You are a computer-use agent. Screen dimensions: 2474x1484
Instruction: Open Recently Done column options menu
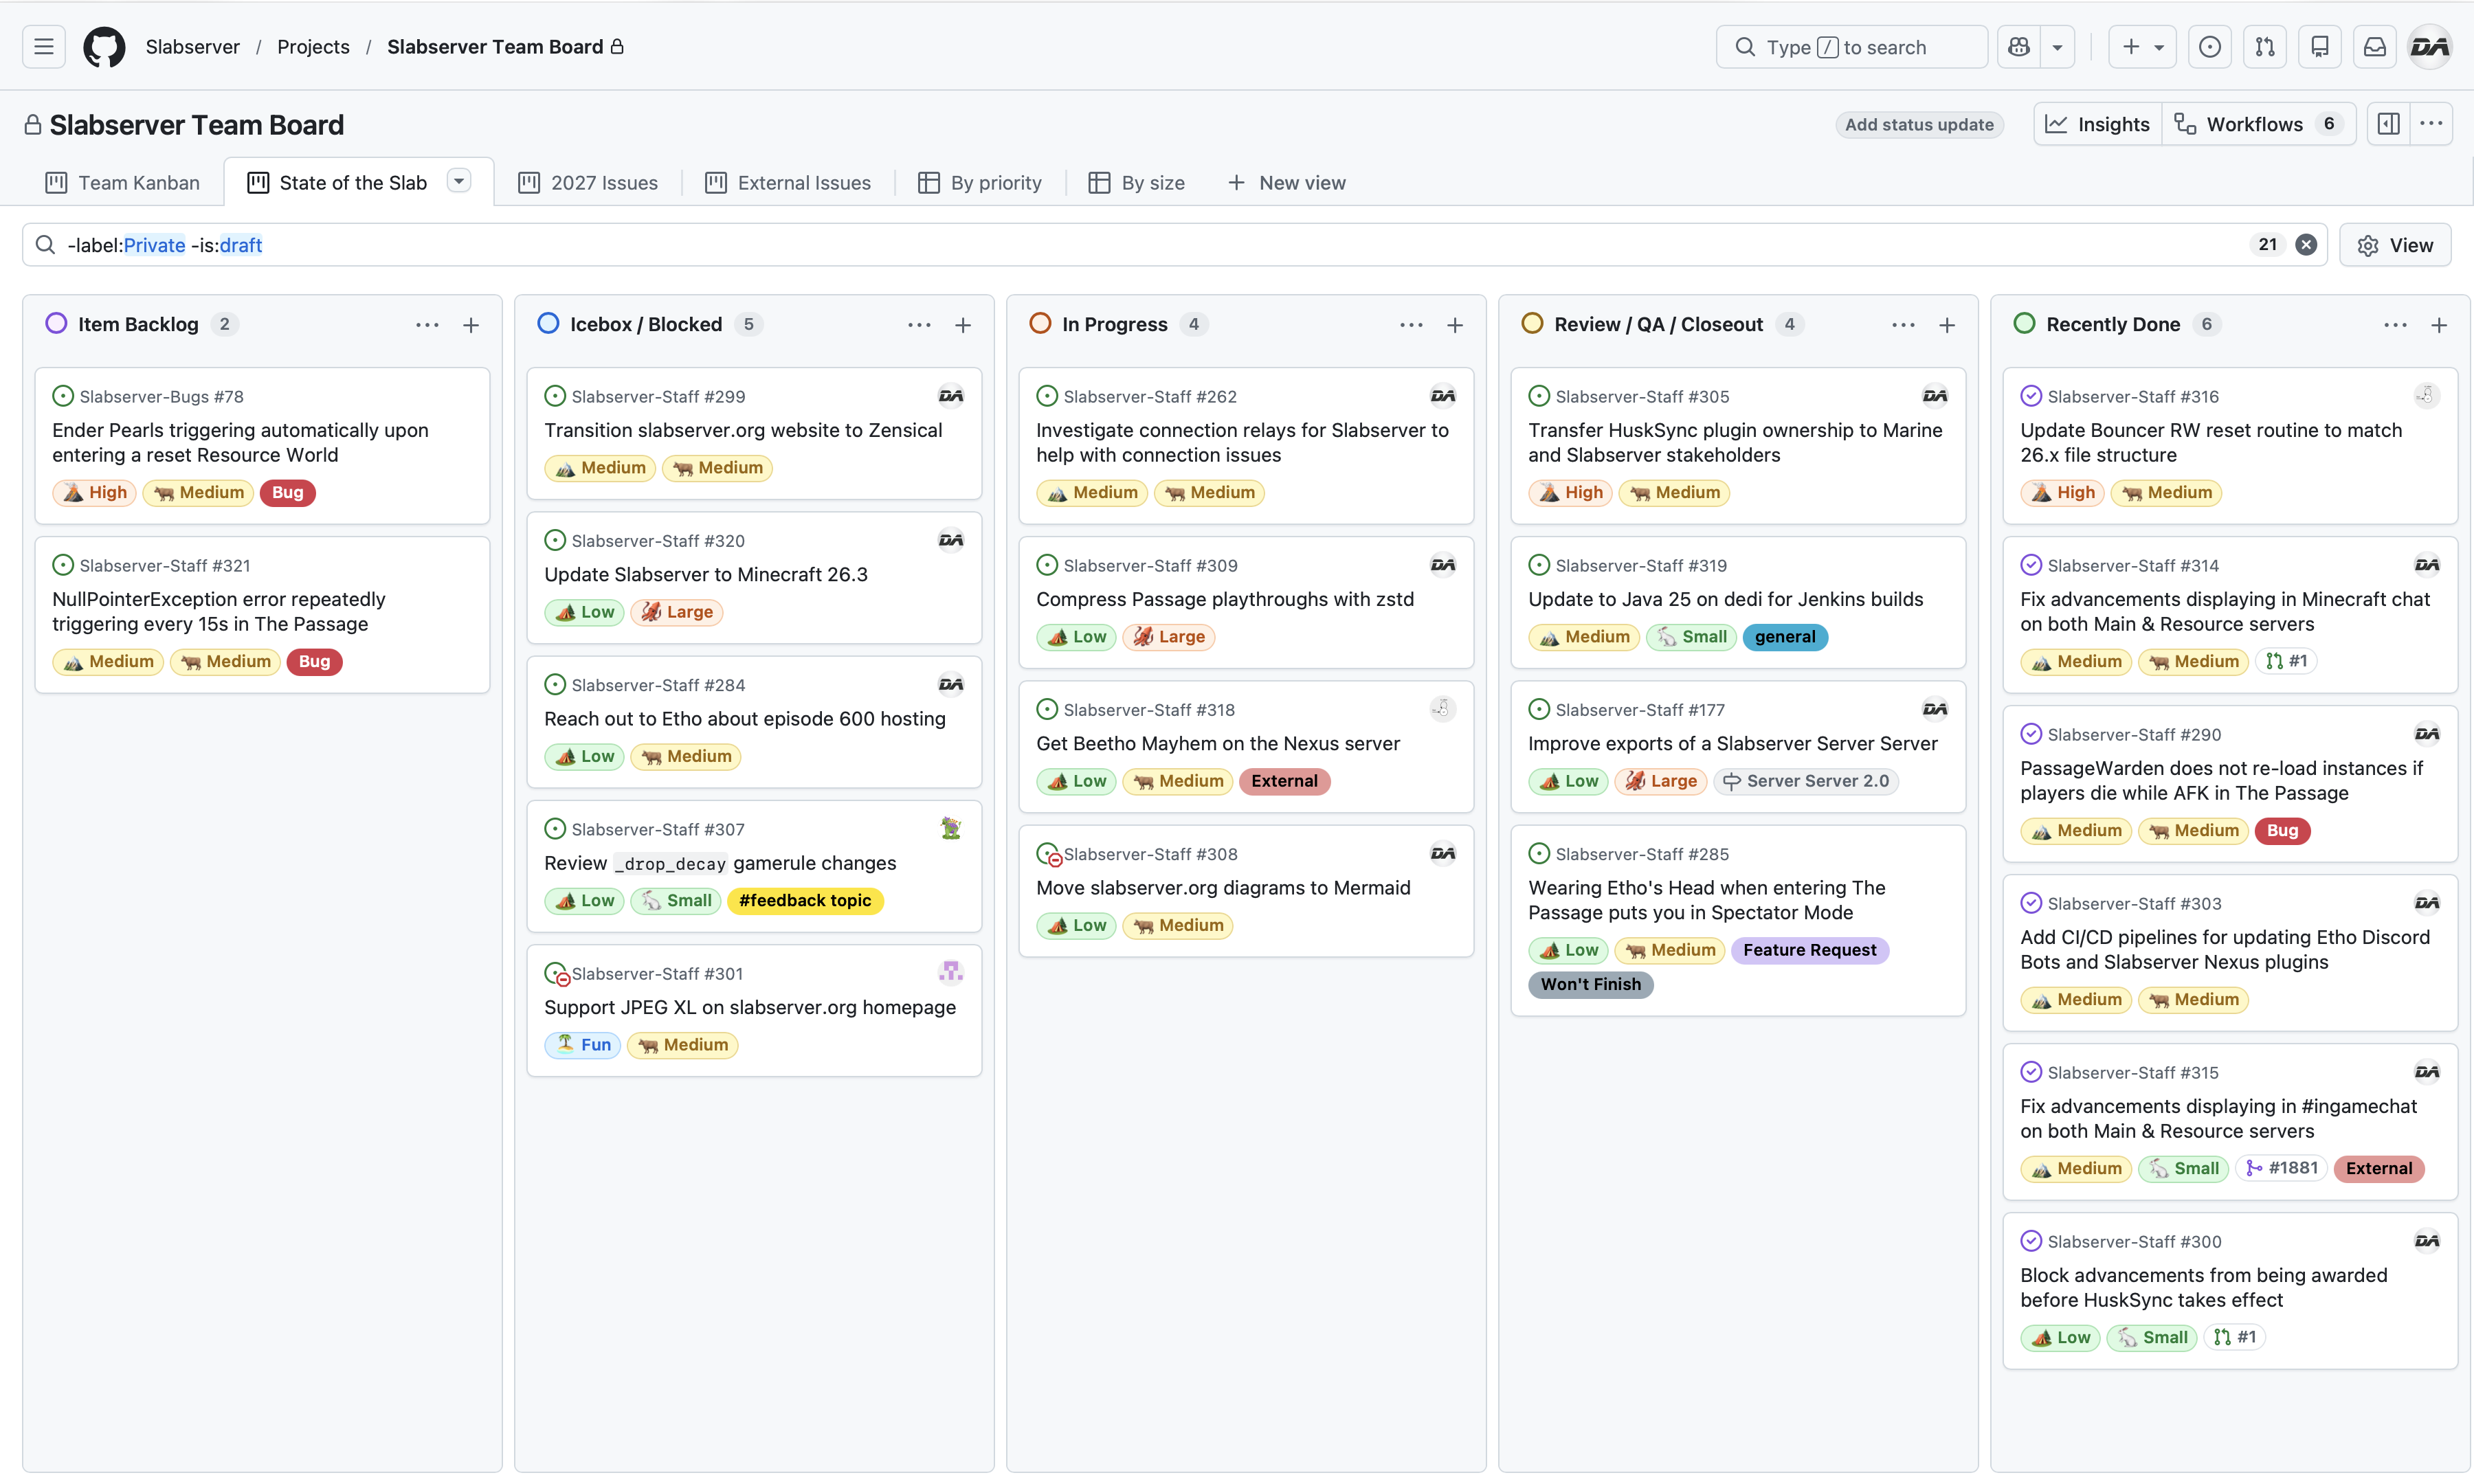tap(2395, 325)
